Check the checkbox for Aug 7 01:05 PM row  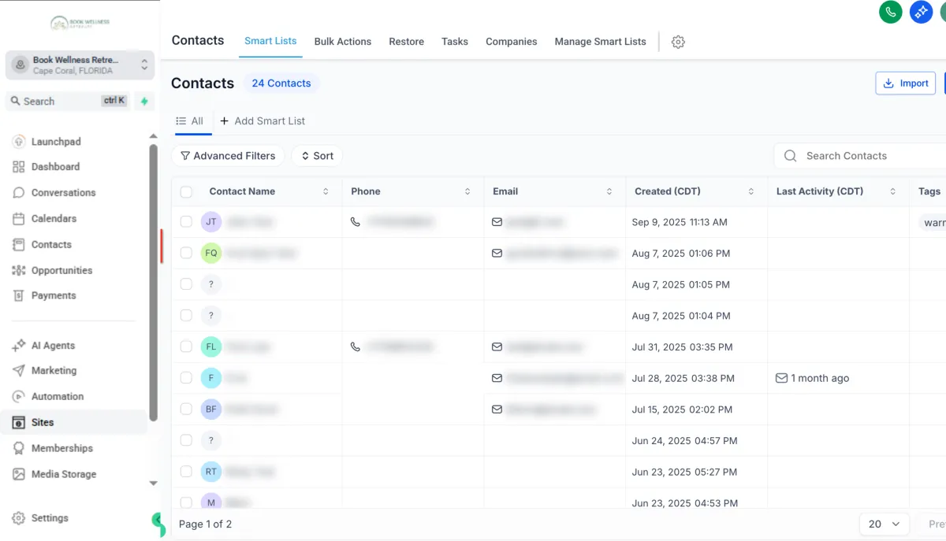click(x=186, y=284)
